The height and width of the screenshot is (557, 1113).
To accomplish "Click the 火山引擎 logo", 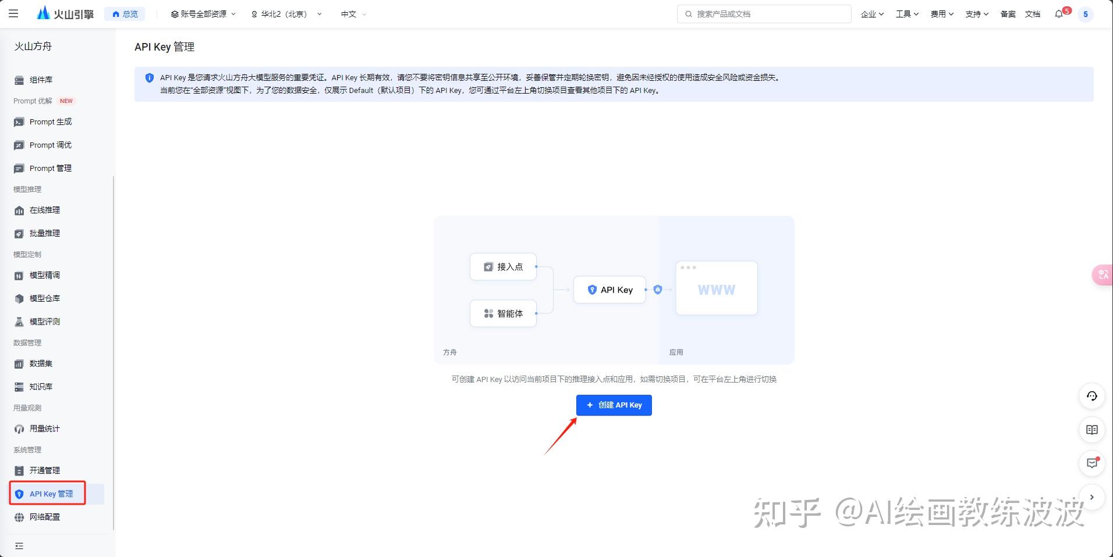I will [65, 13].
